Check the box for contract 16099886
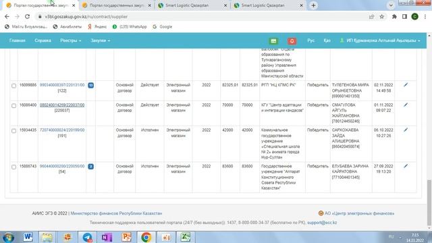Image resolution: width=432 pixels, height=243 pixels. point(13,86)
